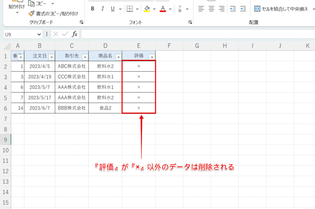Screen dimensions: 315x209
Task: Click セルを結合して中央揃え button
Action: point(281,9)
